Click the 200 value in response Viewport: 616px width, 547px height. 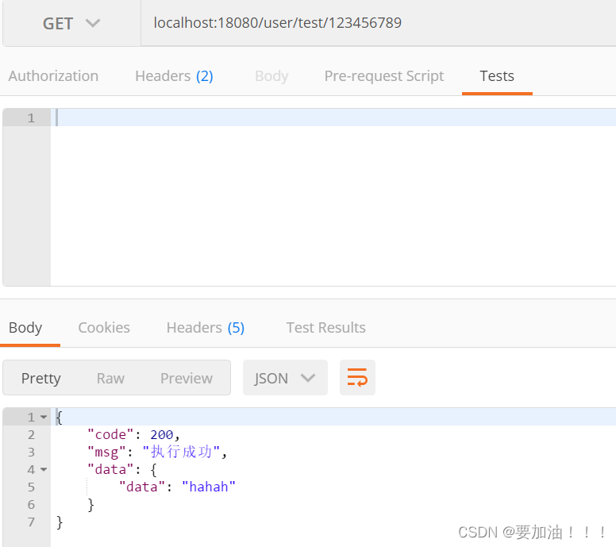(x=161, y=434)
